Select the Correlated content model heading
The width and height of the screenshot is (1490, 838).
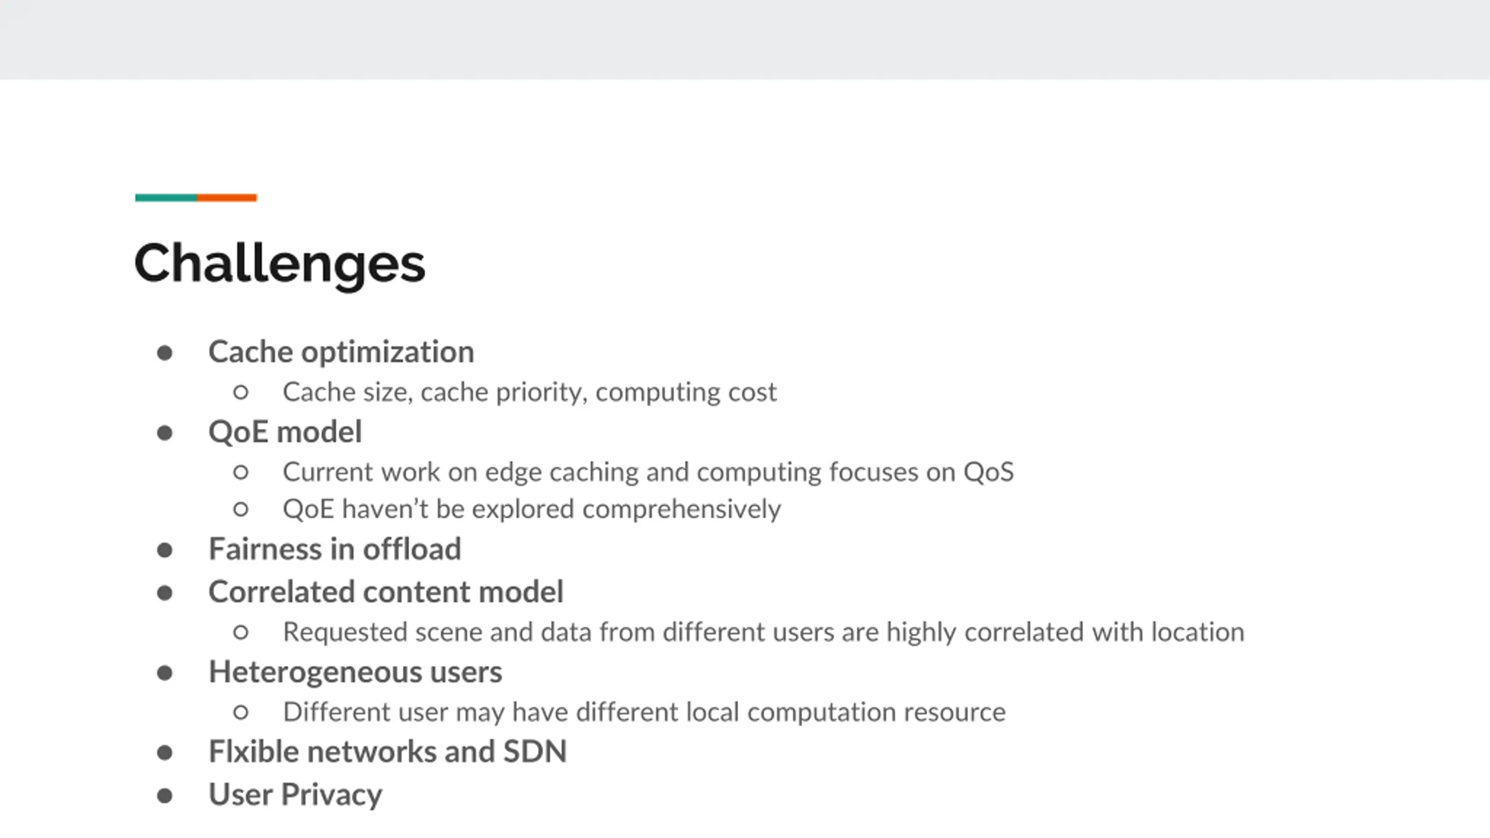pos(386,592)
